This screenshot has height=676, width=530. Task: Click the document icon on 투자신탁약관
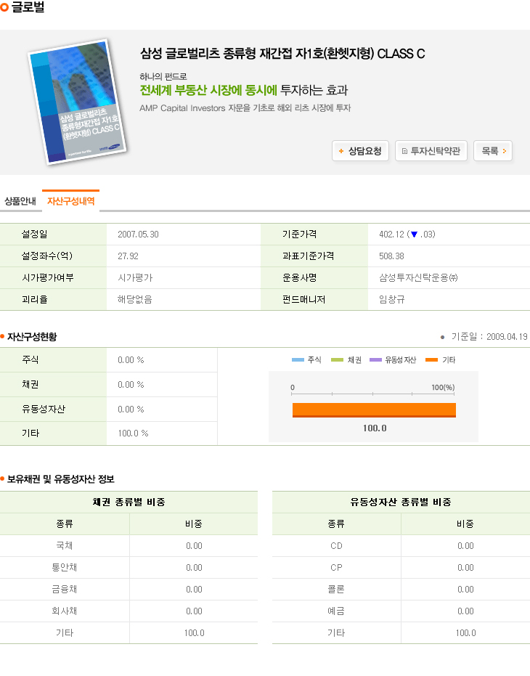coord(405,152)
